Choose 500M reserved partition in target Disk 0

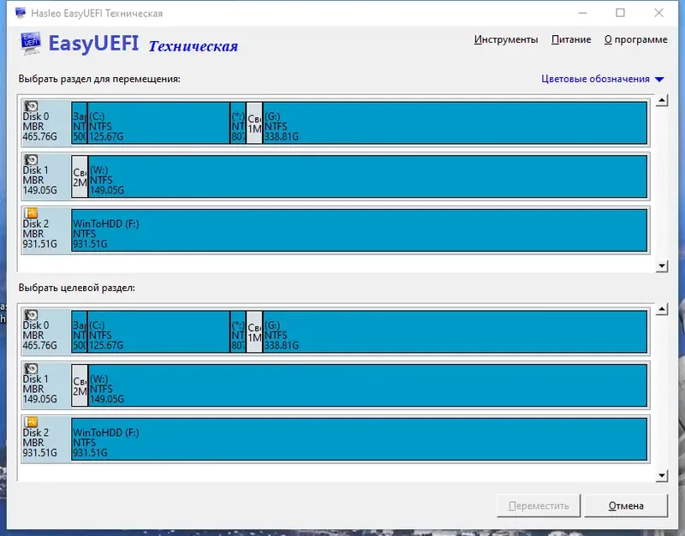click(79, 331)
